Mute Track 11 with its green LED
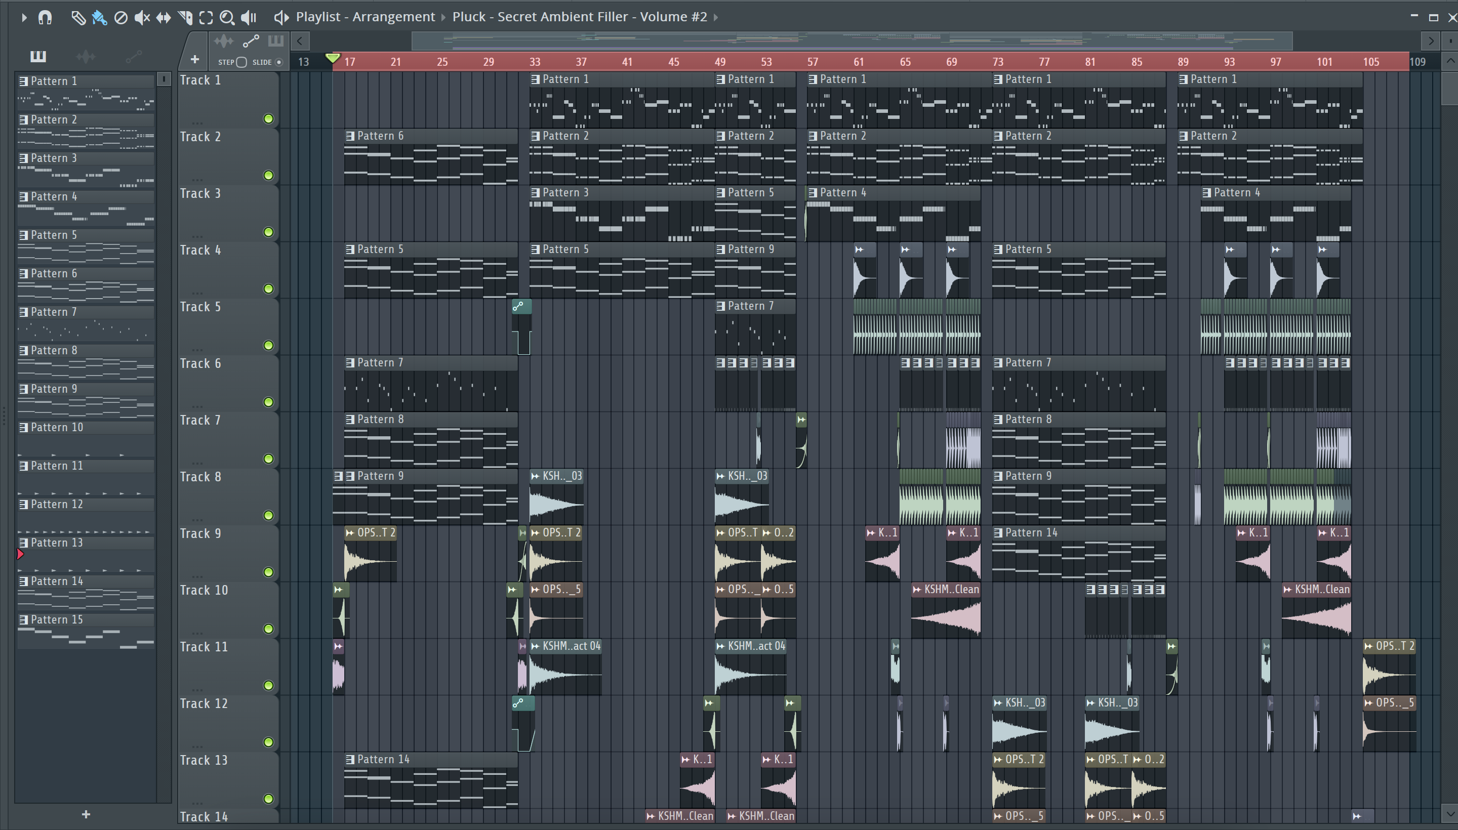The width and height of the screenshot is (1458, 830). [x=268, y=685]
